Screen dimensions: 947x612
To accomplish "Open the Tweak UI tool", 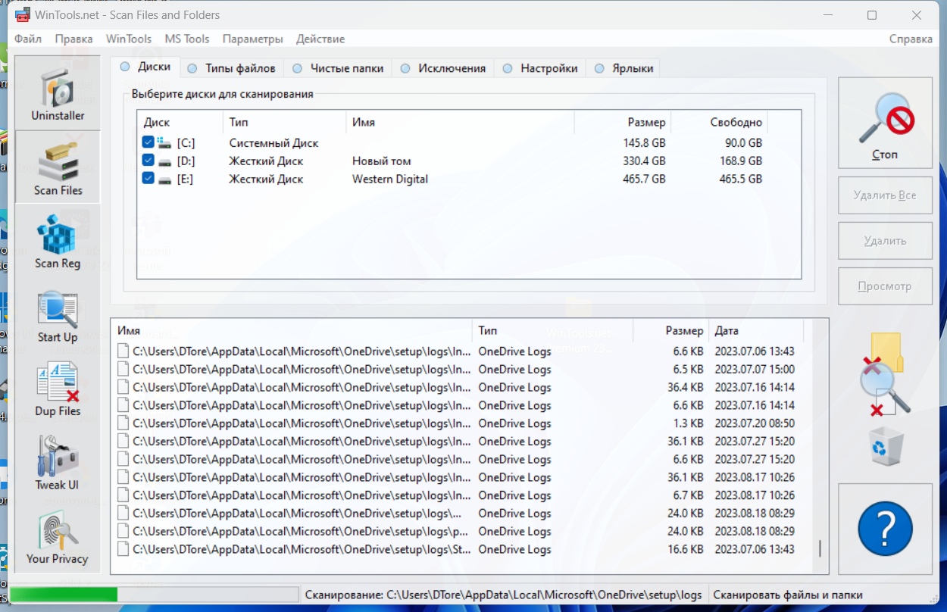I will point(58,462).
